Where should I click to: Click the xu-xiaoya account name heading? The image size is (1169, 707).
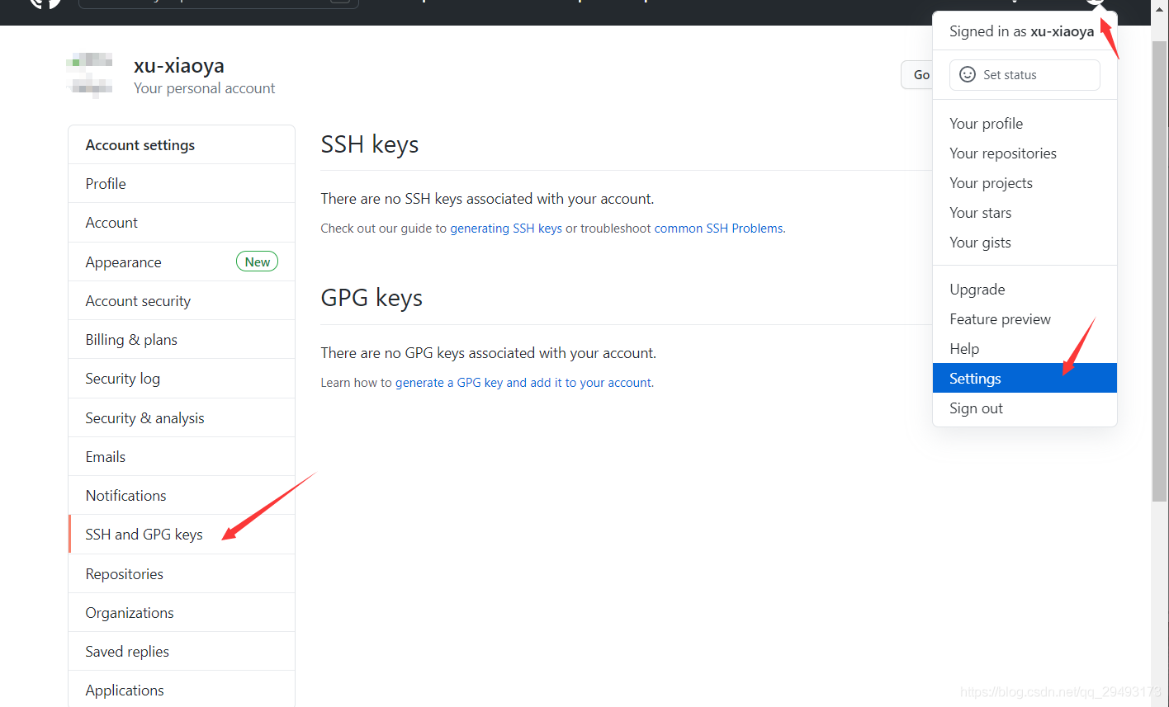click(179, 65)
